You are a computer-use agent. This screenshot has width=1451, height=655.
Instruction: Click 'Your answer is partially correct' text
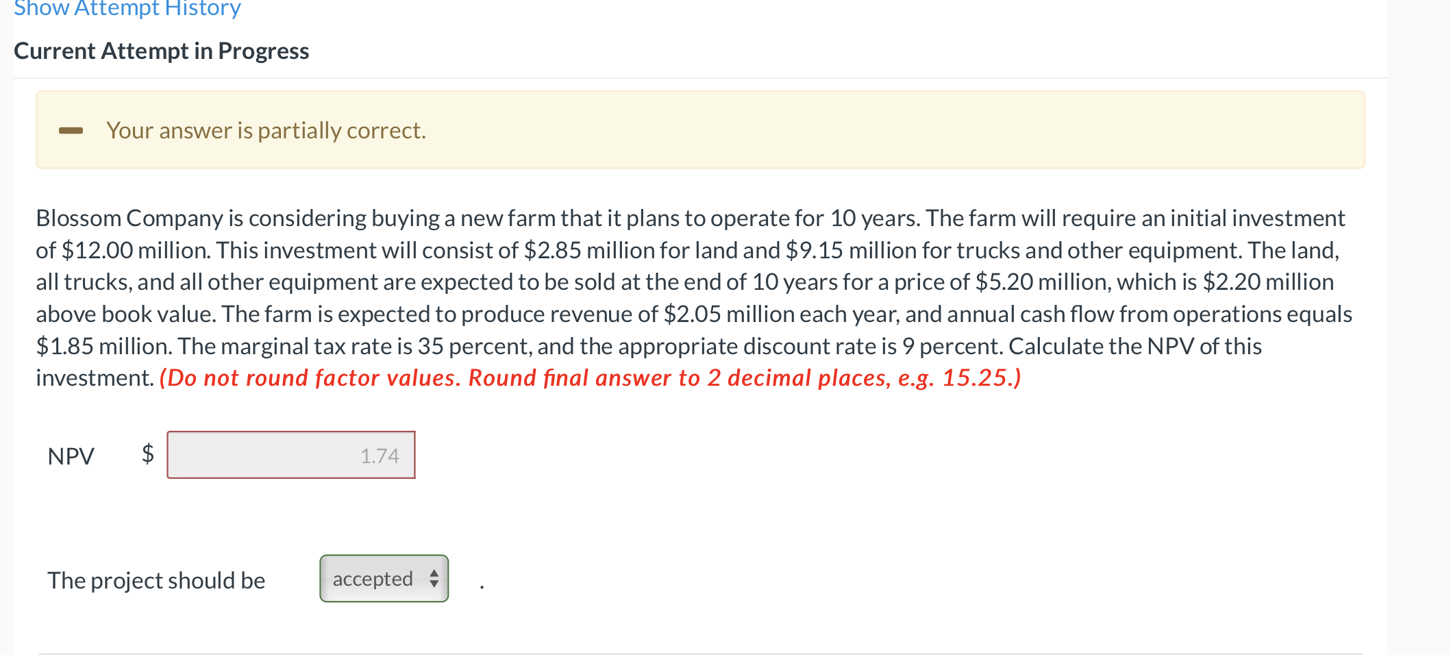[x=266, y=130]
